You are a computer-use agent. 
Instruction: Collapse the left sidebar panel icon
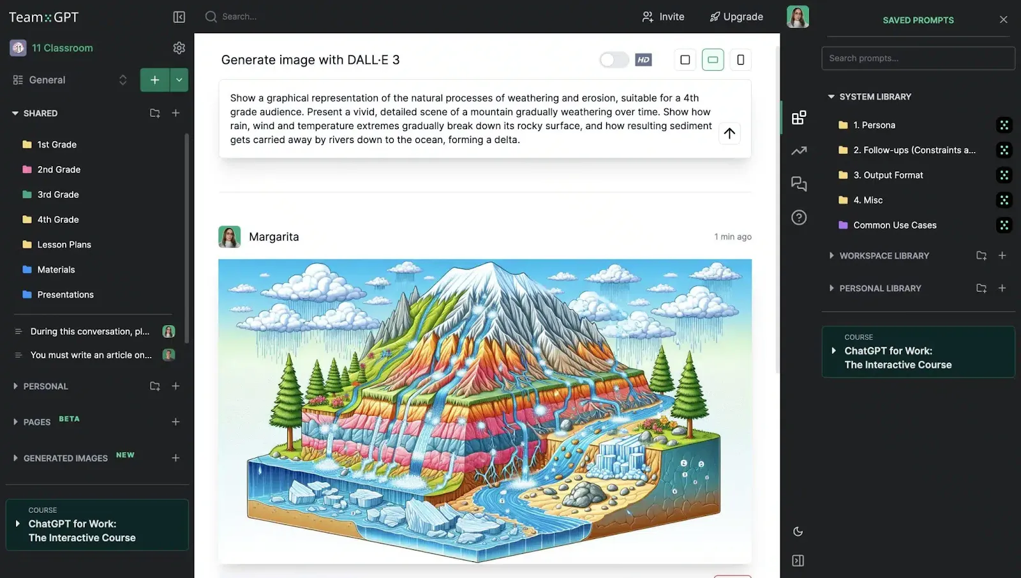coord(179,17)
